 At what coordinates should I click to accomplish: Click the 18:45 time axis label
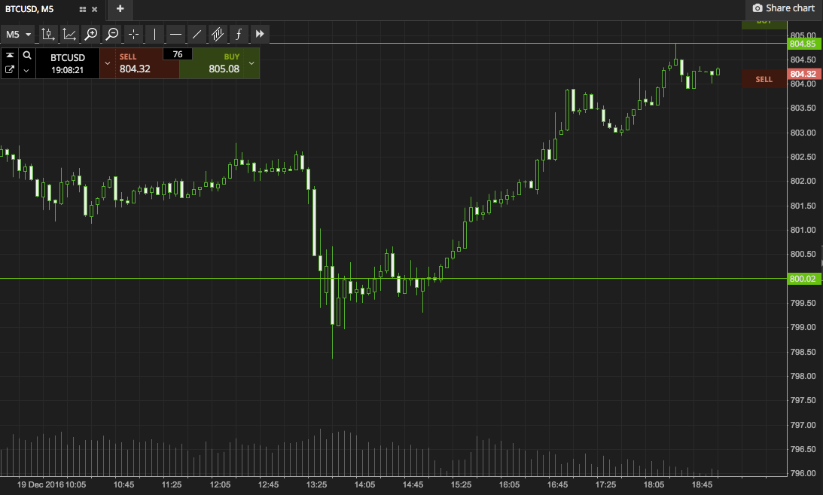click(703, 484)
